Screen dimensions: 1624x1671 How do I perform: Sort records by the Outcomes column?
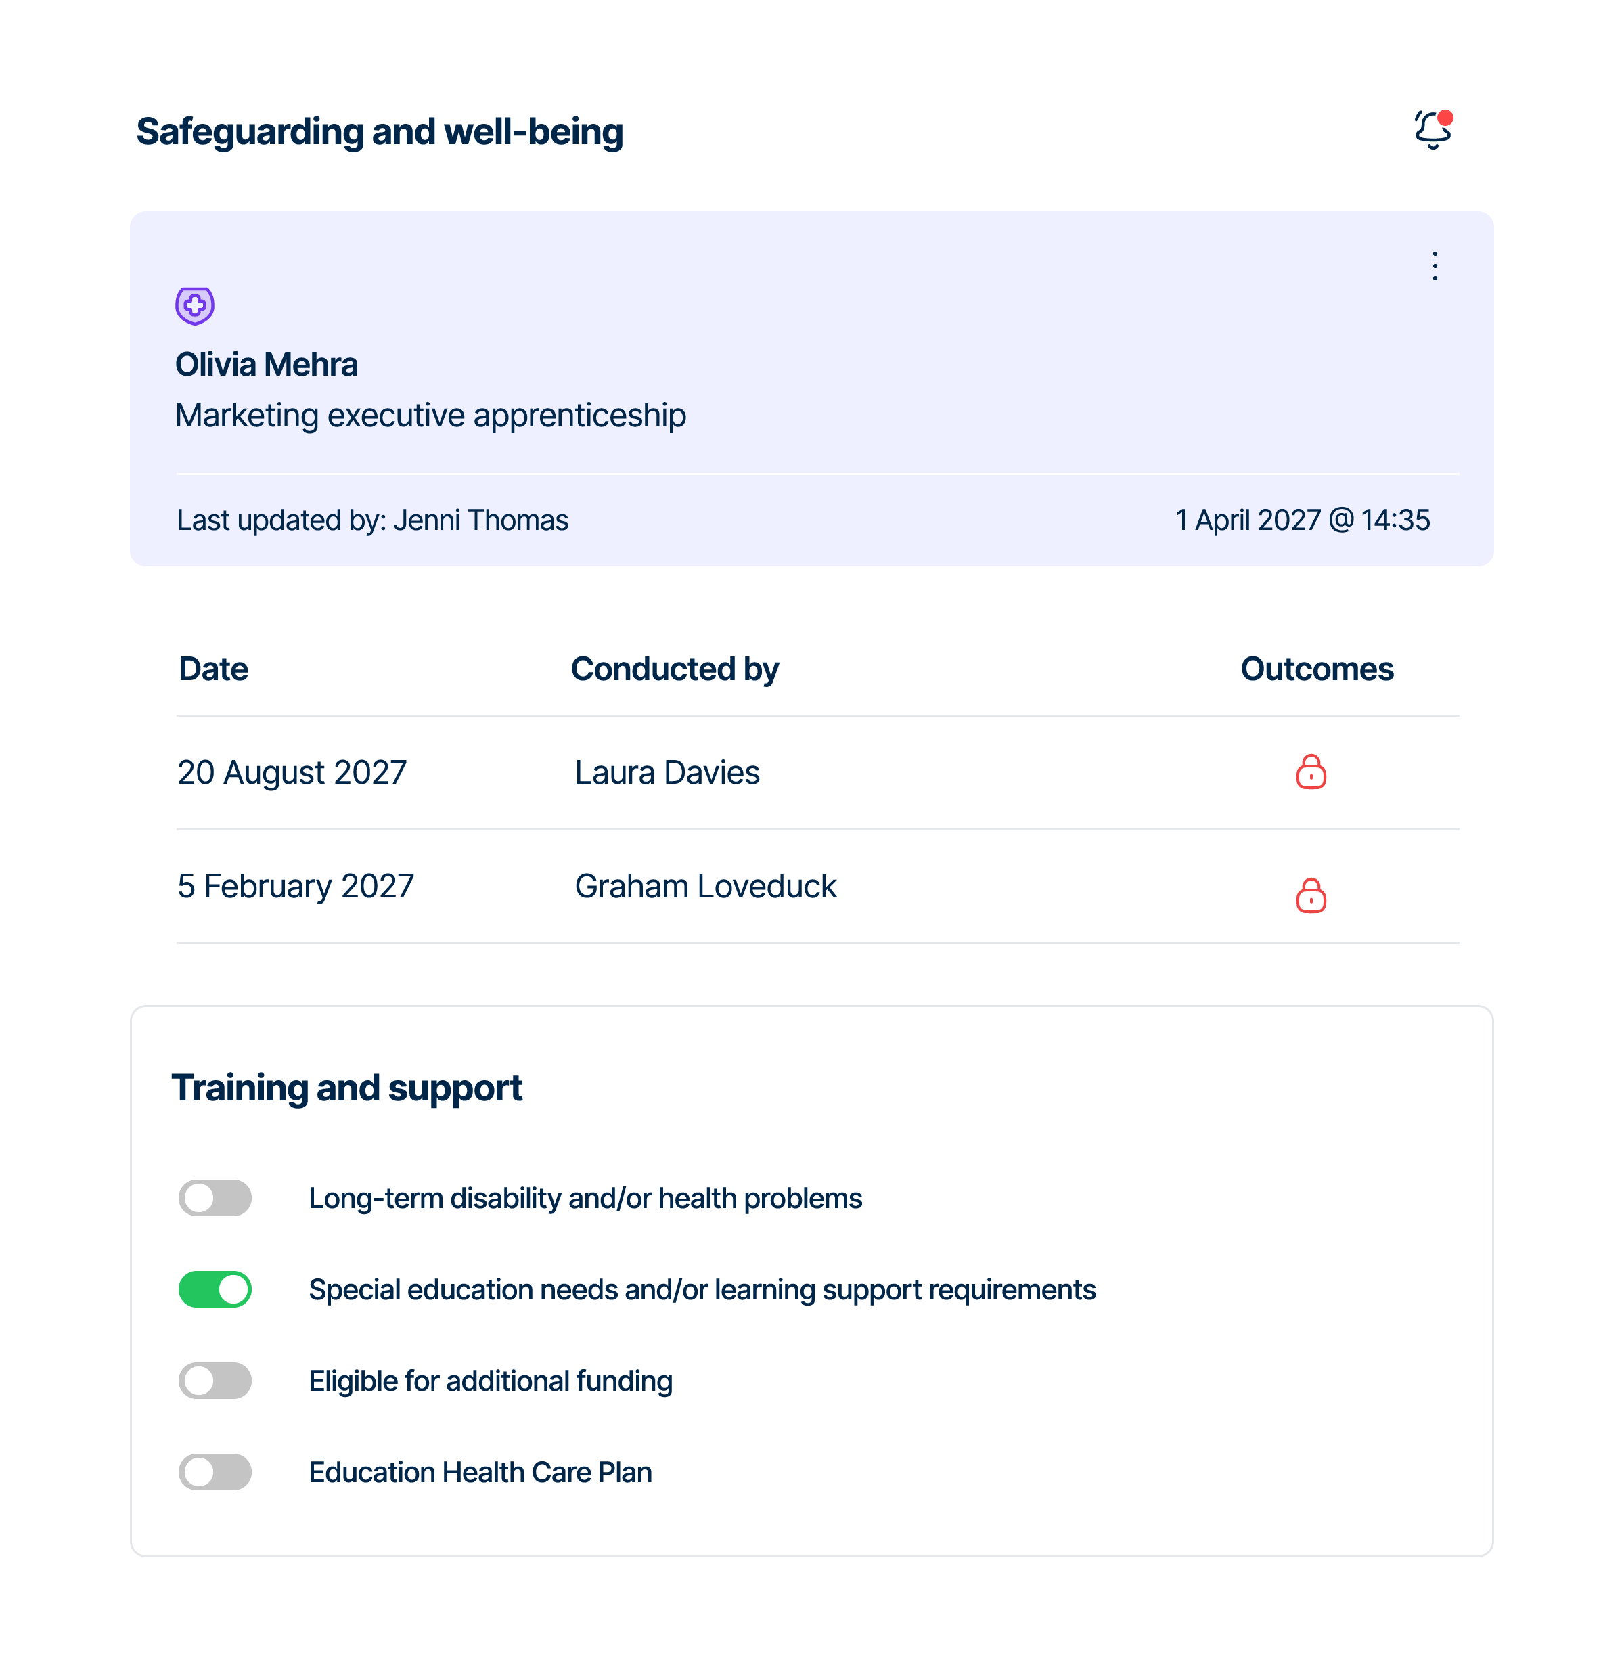coord(1316,669)
